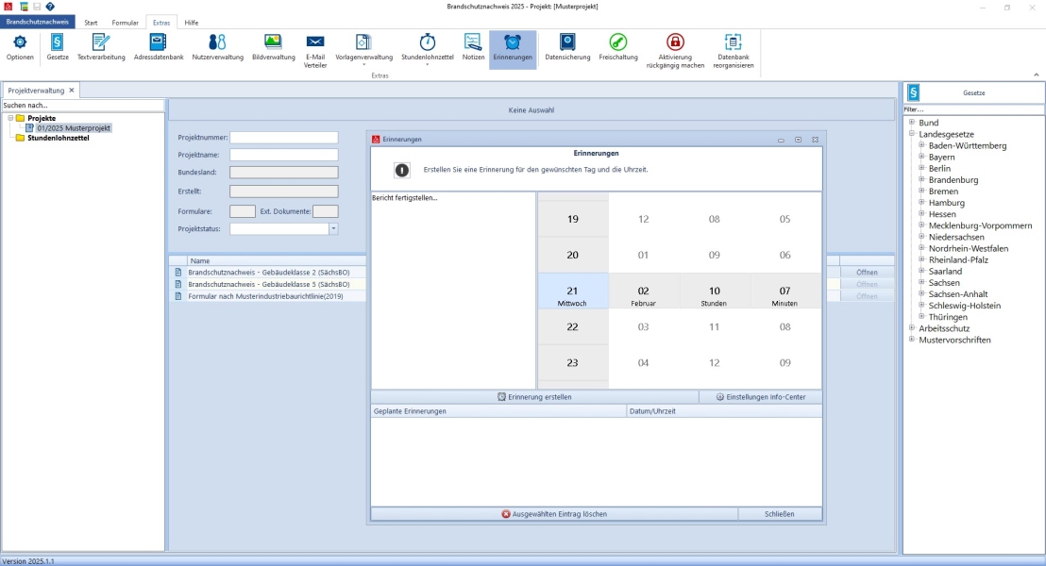
Task: Open the Gesetze tool in the ribbon
Action: [58, 49]
